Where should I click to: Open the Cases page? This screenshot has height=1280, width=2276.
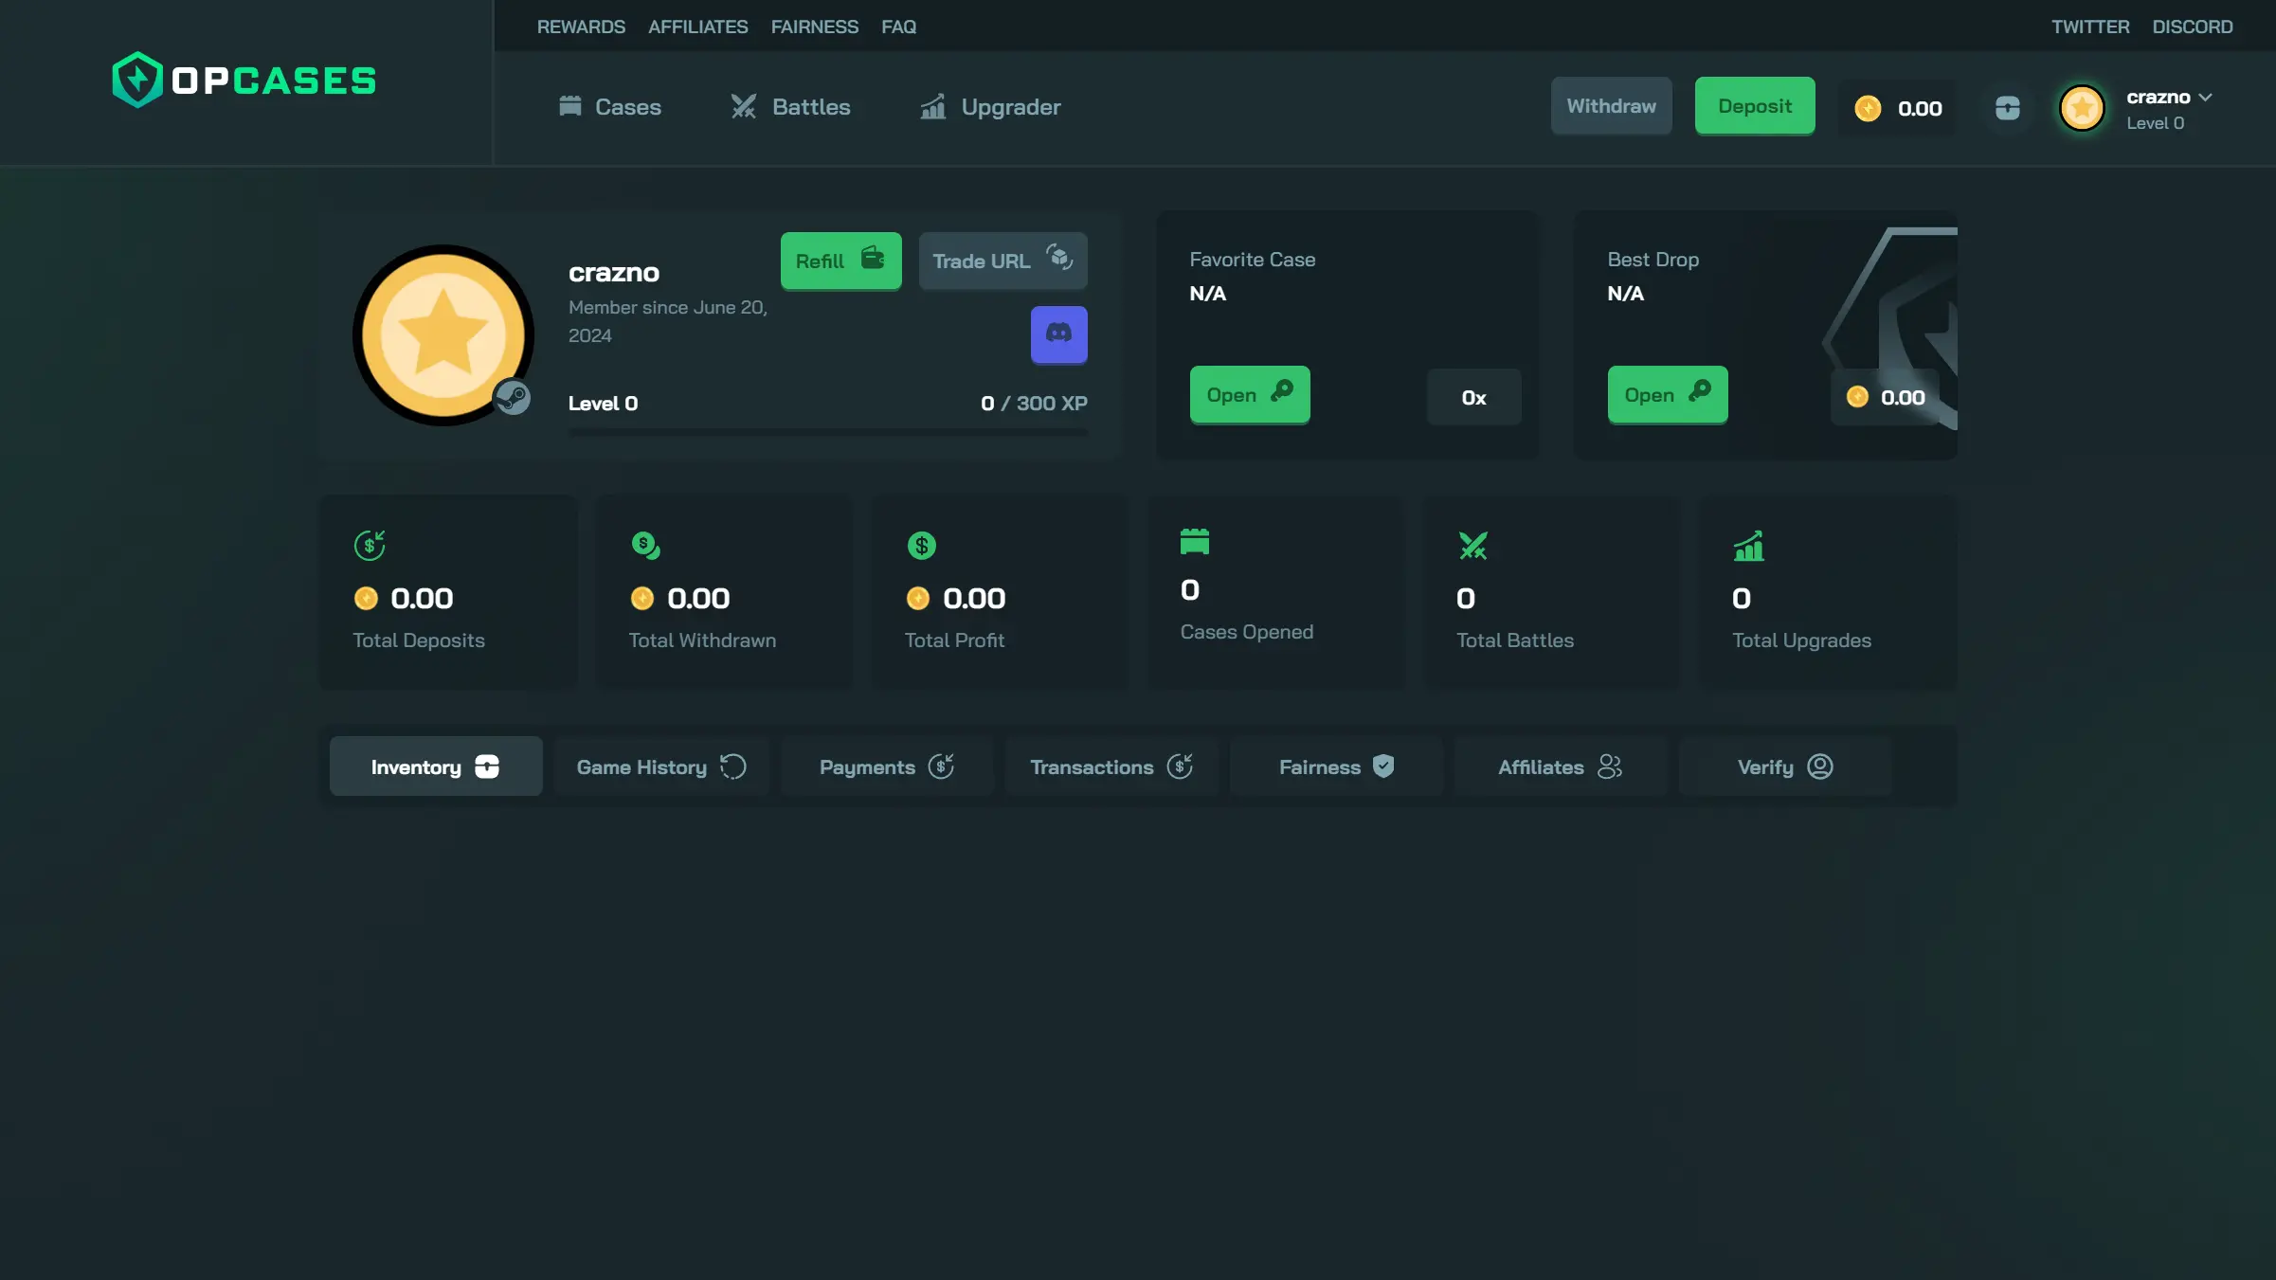609,107
